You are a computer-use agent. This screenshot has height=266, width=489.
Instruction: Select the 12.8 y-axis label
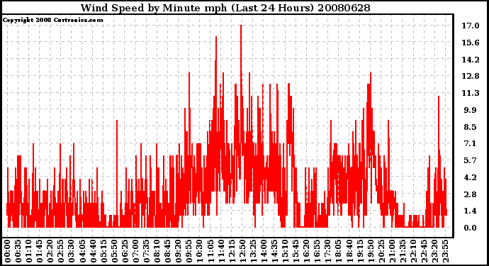(471, 76)
